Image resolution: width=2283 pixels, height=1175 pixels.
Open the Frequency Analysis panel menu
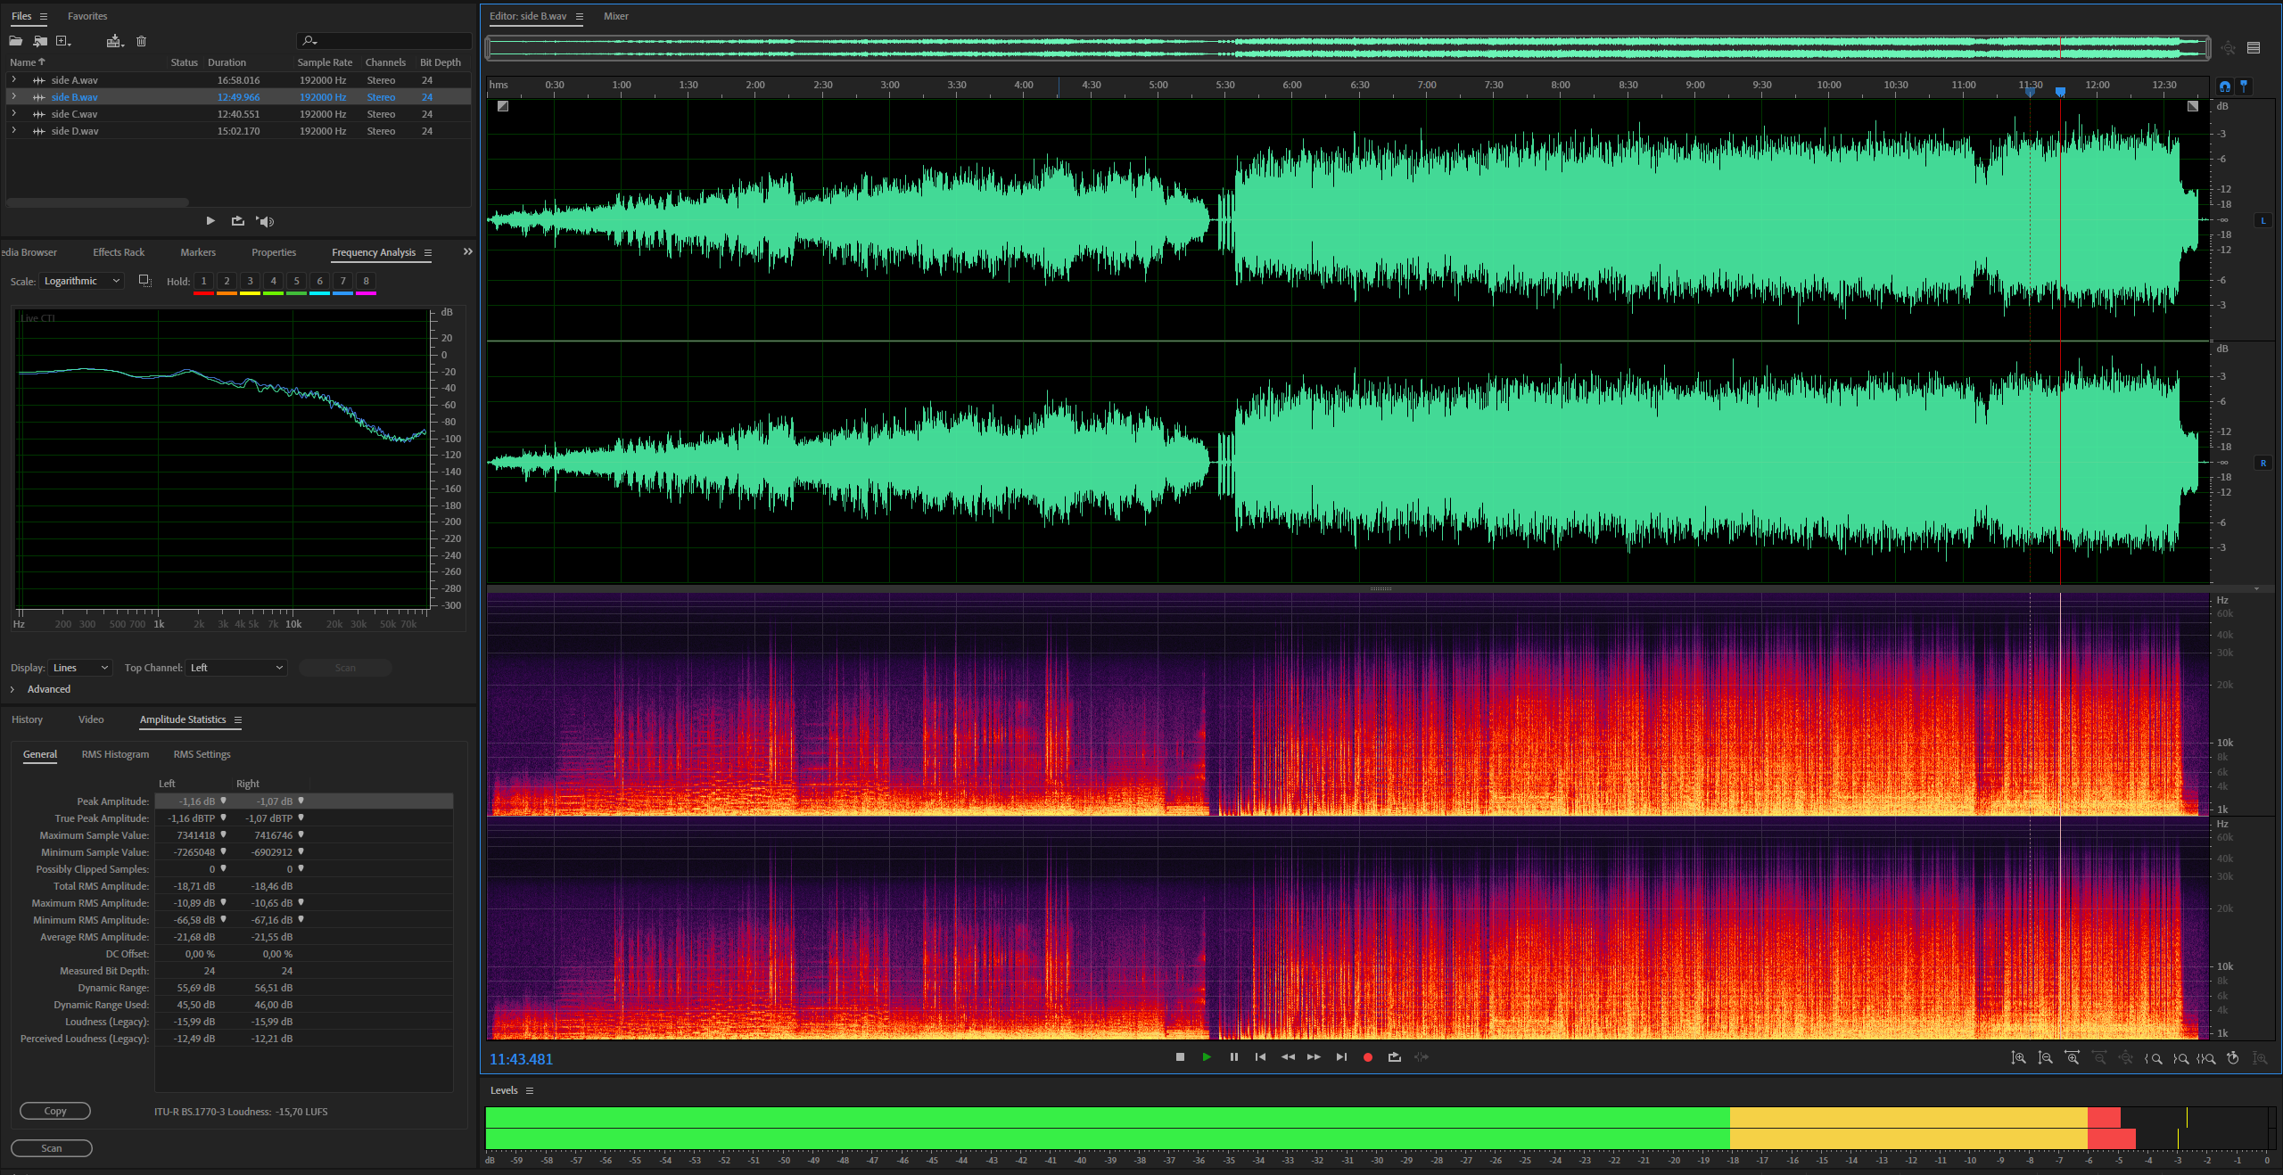(428, 253)
